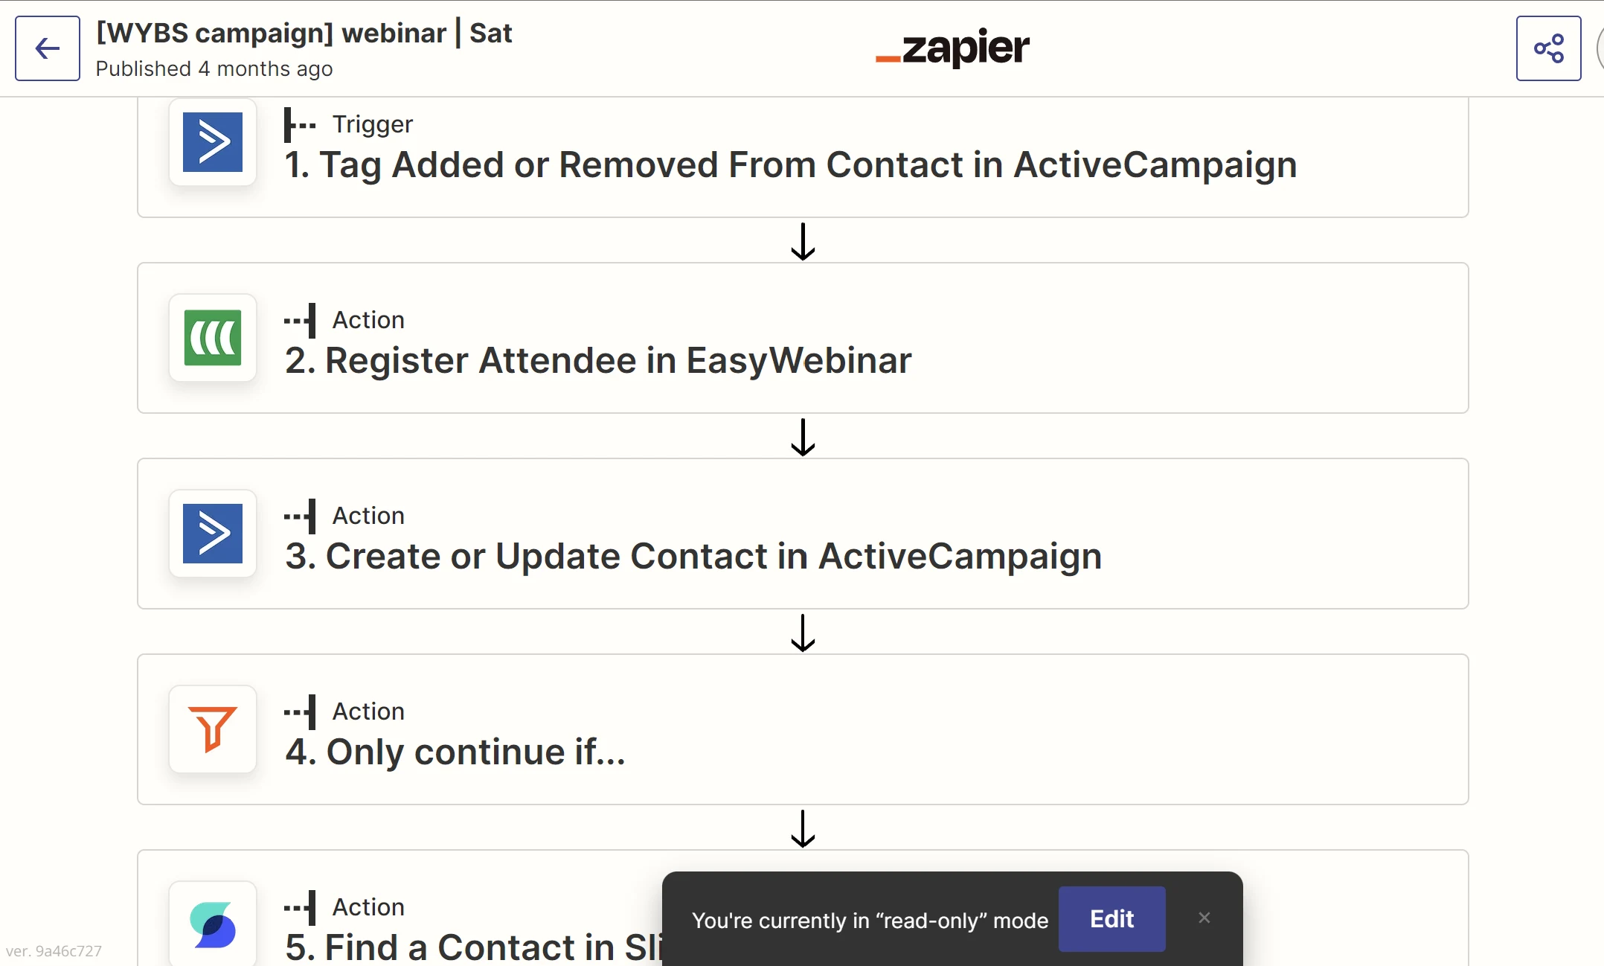Select ActiveCampaign icon in step 3
The height and width of the screenshot is (966, 1604).
(213, 534)
